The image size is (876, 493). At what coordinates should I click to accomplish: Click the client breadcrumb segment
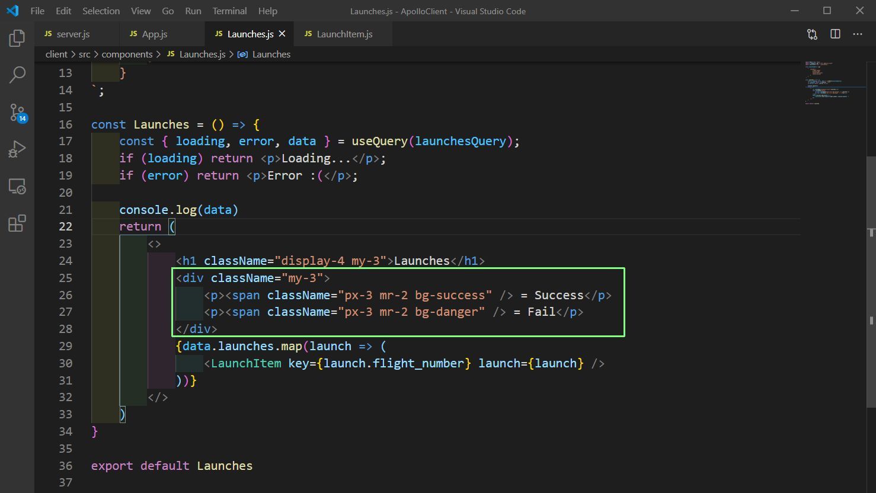click(x=56, y=54)
